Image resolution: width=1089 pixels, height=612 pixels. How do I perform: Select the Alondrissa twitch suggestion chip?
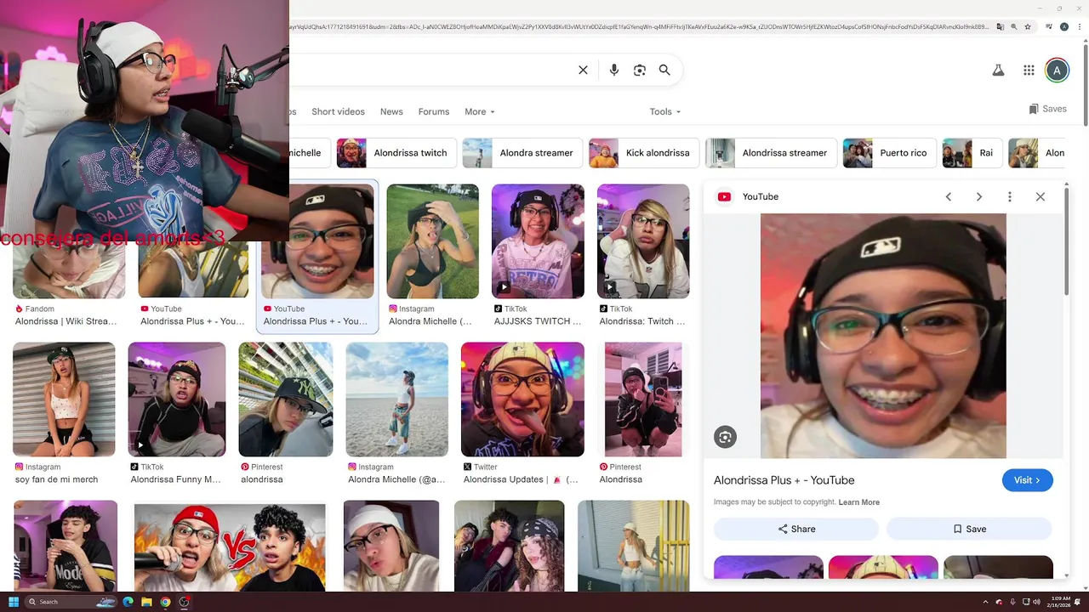[x=396, y=153]
